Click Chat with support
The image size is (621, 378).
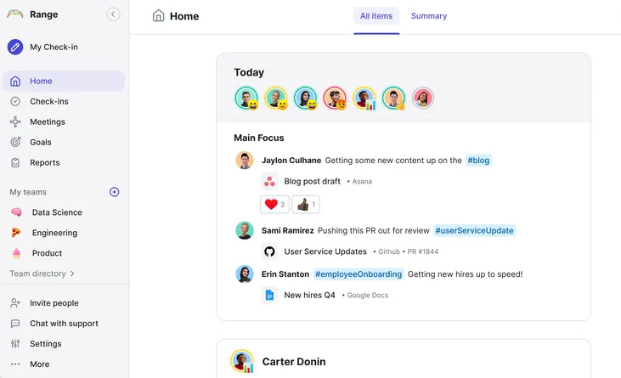tap(65, 324)
